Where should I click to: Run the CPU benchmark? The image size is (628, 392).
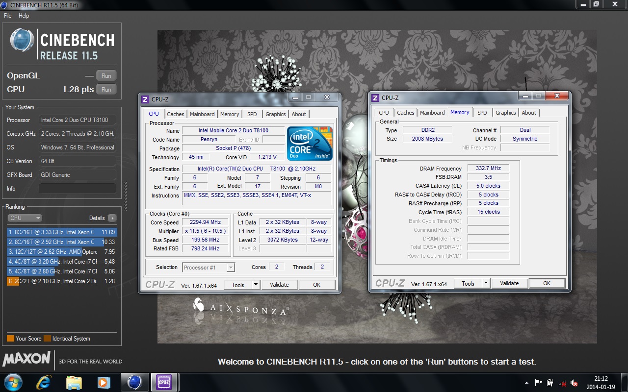[x=106, y=89]
